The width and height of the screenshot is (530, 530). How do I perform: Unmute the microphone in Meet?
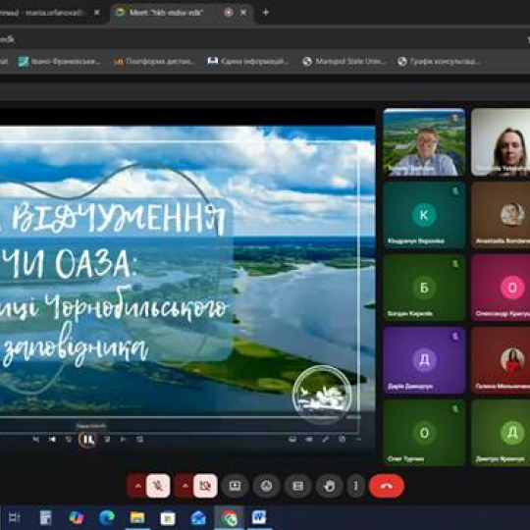158,486
